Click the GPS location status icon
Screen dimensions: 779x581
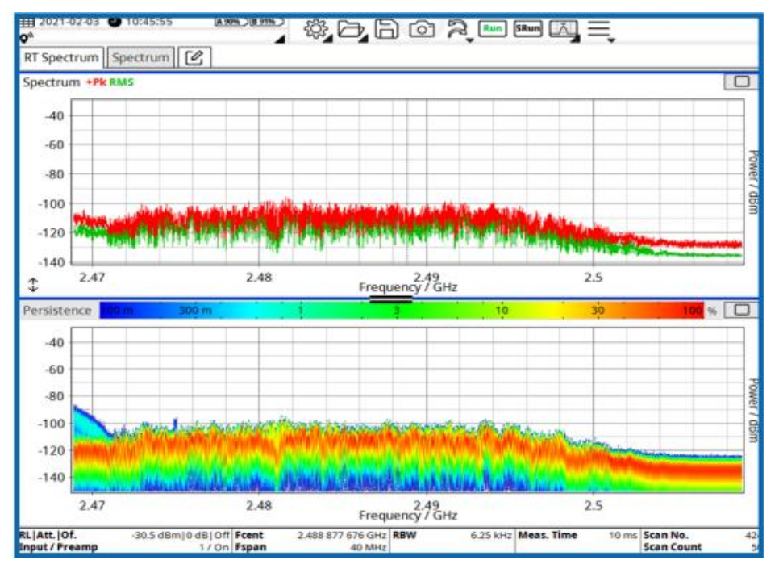point(27,38)
